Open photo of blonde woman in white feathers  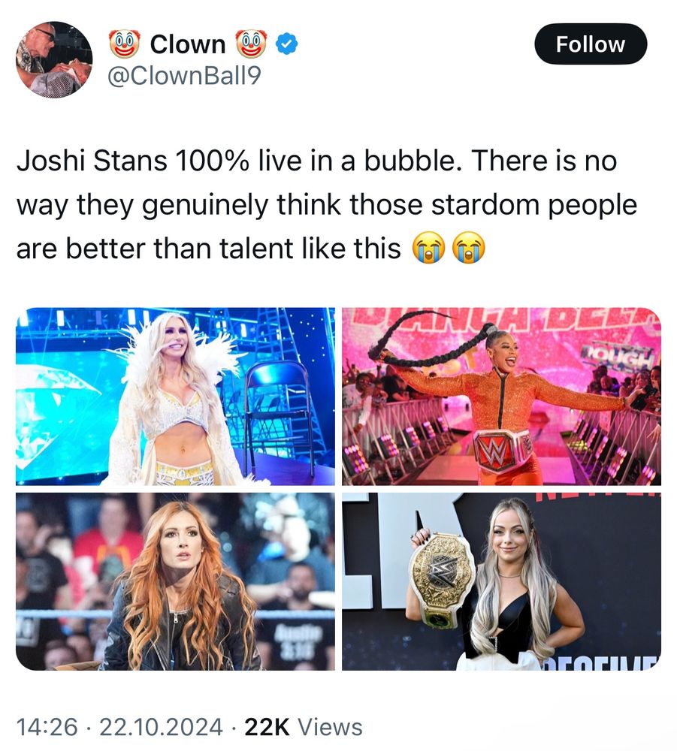coord(175,397)
